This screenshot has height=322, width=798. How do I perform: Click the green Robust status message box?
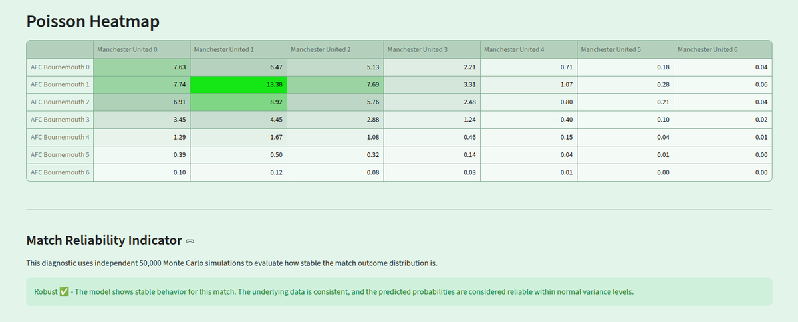click(x=399, y=292)
